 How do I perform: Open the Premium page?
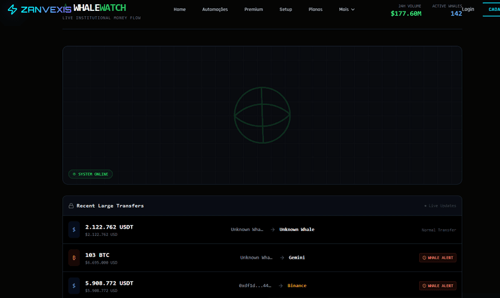click(x=254, y=10)
